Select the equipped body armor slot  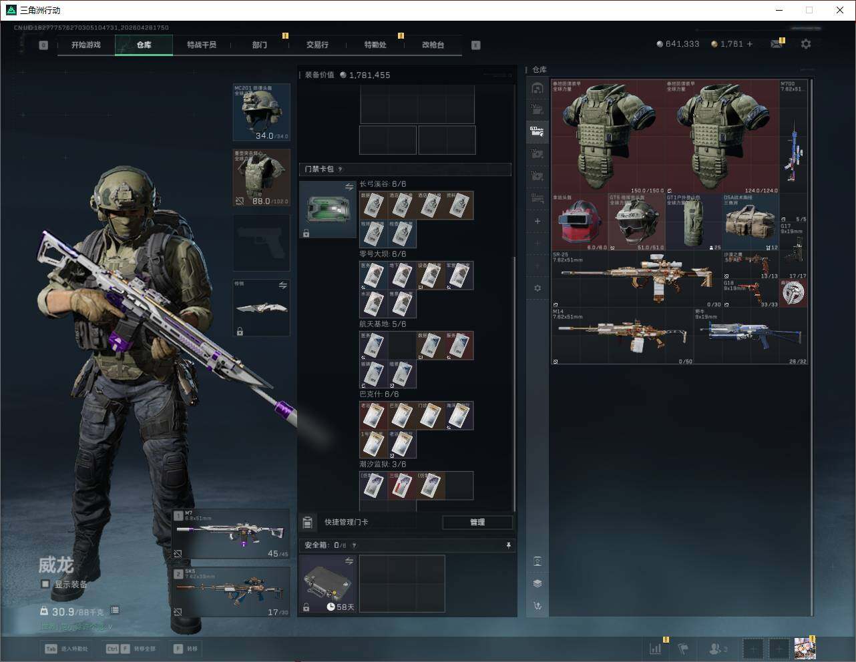point(262,178)
